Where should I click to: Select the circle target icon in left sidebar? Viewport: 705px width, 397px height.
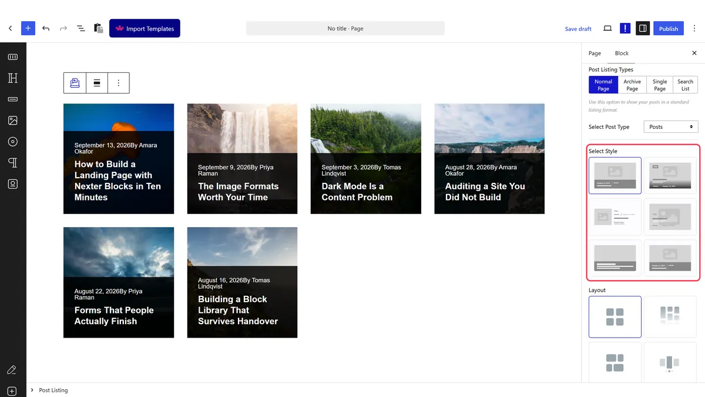(13, 142)
